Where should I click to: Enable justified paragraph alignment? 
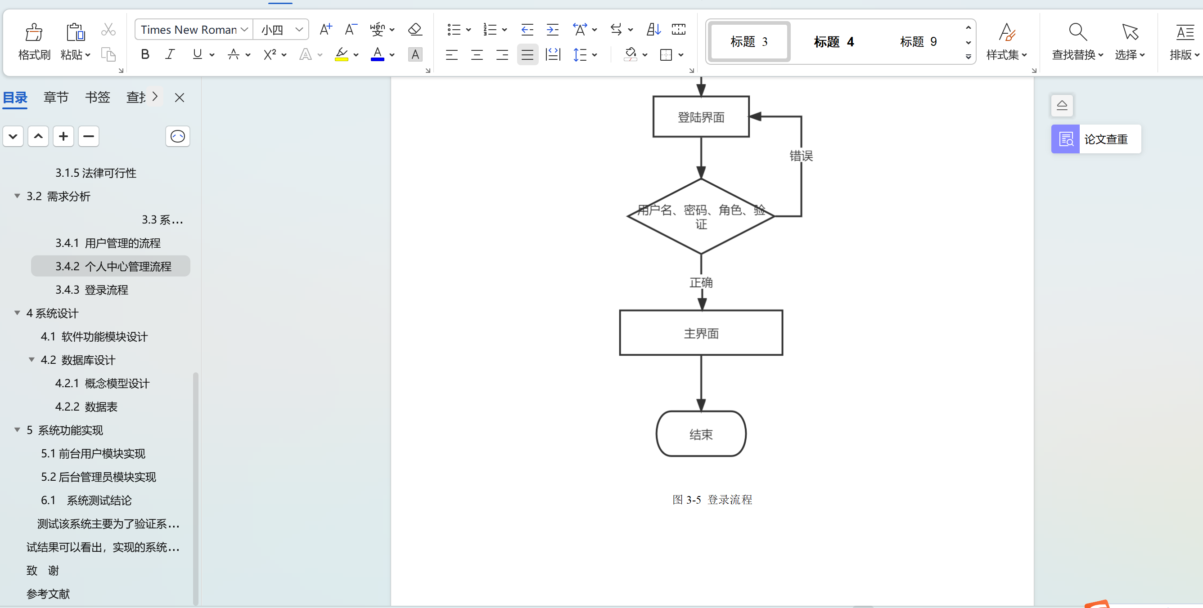pos(527,54)
